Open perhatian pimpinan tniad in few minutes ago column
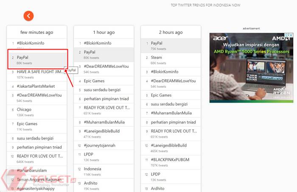Viewport: 297px width, 192px height. click(x=37, y=147)
